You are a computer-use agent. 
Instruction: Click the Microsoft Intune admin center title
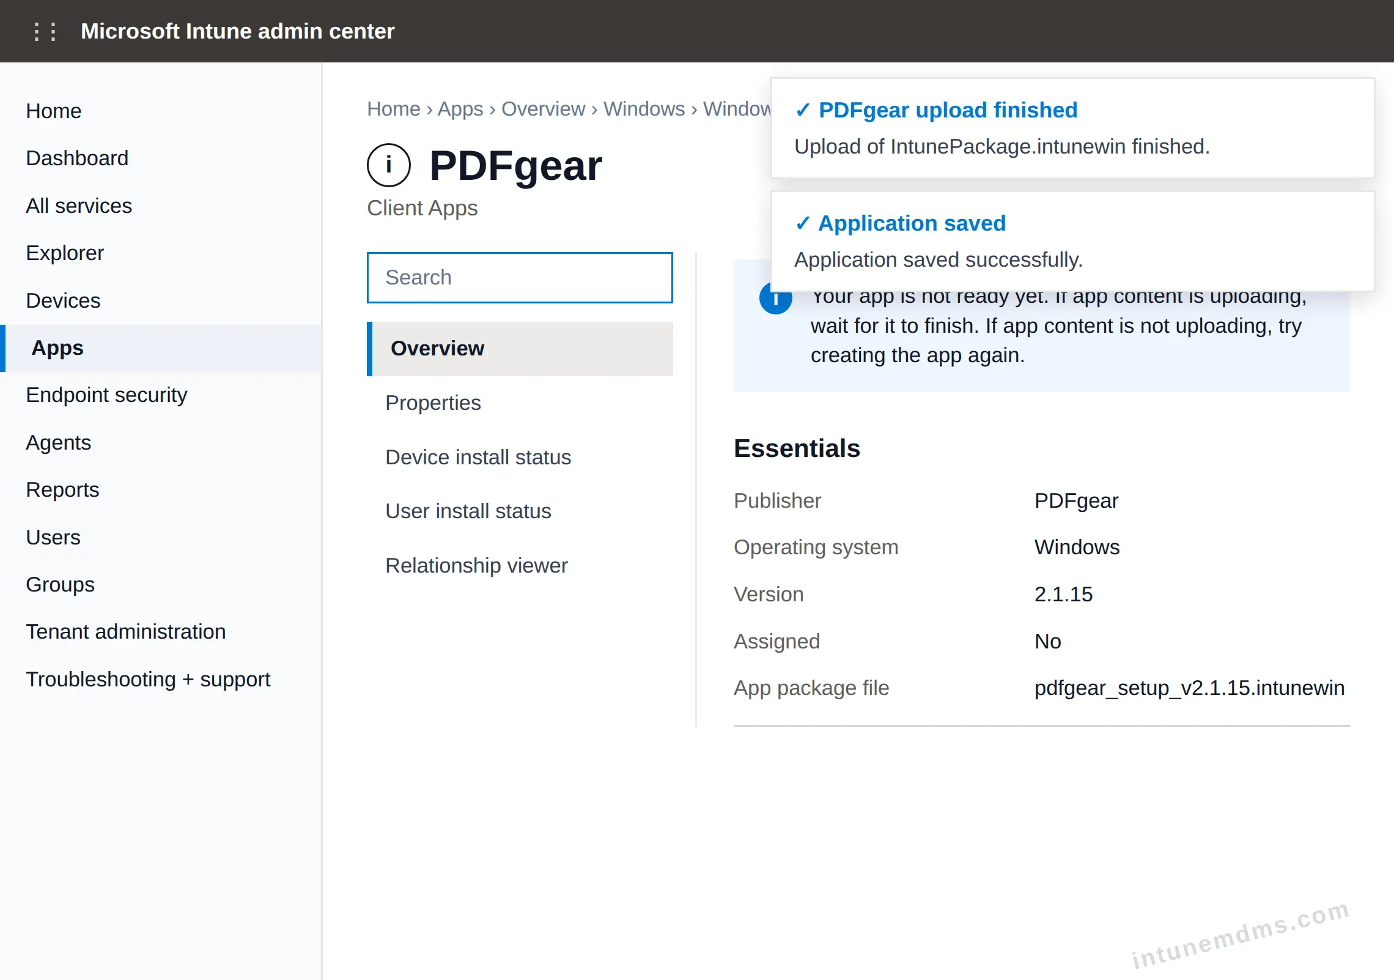[x=238, y=31]
